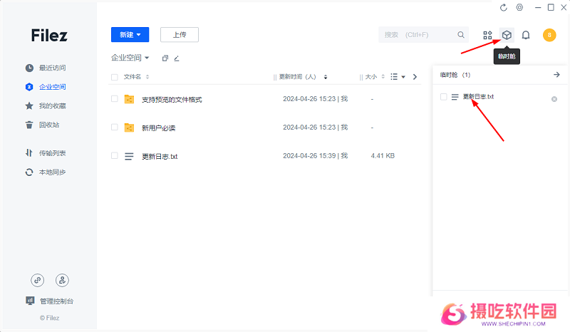Click the refresh icon in title bar
This screenshot has width=570, height=332.
tap(504, 8)
